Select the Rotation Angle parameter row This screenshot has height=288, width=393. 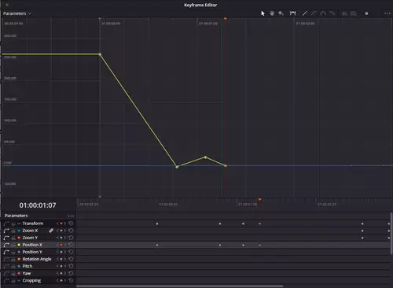[x=39, y=259]
